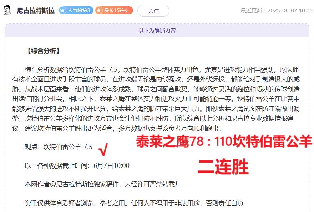314x212 pixels.
Task: Click the 以下为解锁内容 banner
Action: click(157, 30)
